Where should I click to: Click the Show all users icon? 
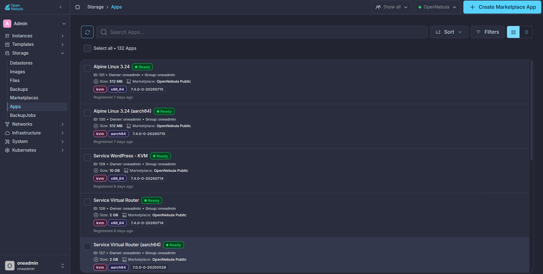click(378, 7)
